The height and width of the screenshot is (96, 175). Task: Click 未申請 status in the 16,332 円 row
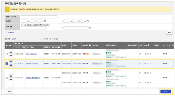coord(165,63)
